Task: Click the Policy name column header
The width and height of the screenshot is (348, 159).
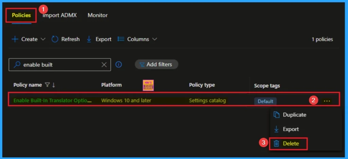Action: click(28, 85)
